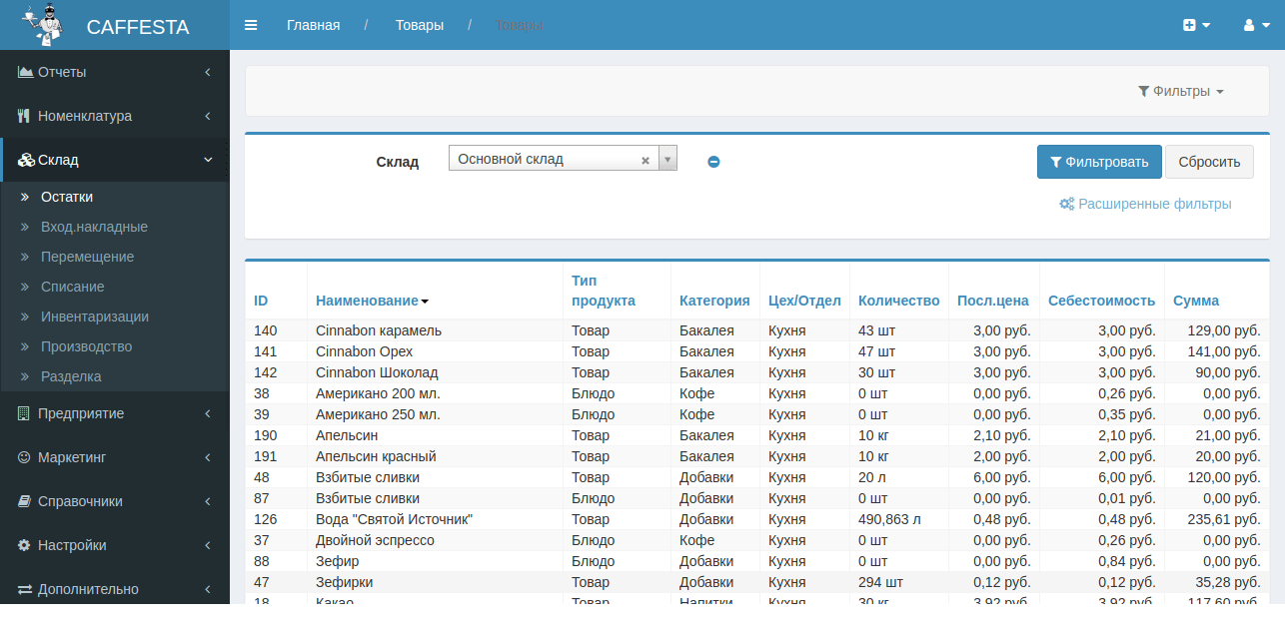The height and width of the screenshot is (630, 1285).
Task: Open the plus add menu in header
Action: tap(1196, 25)
